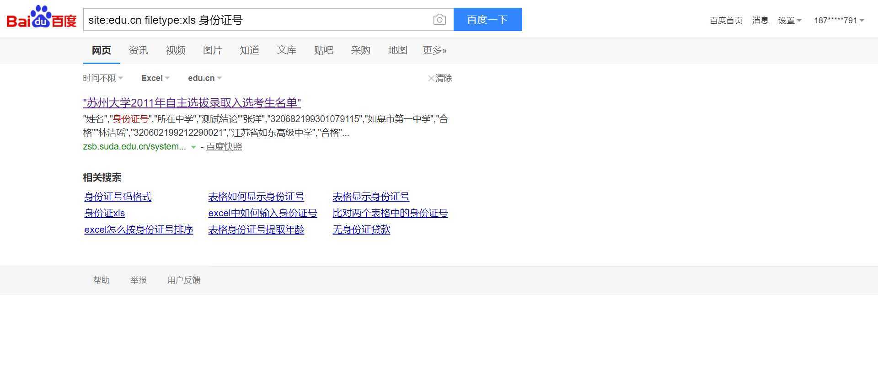Image resolution: width=878 pixels, height=385 pixels.
Task: Open the 更多» more tab
Action: pyautogui.click(x=435, y=50)
